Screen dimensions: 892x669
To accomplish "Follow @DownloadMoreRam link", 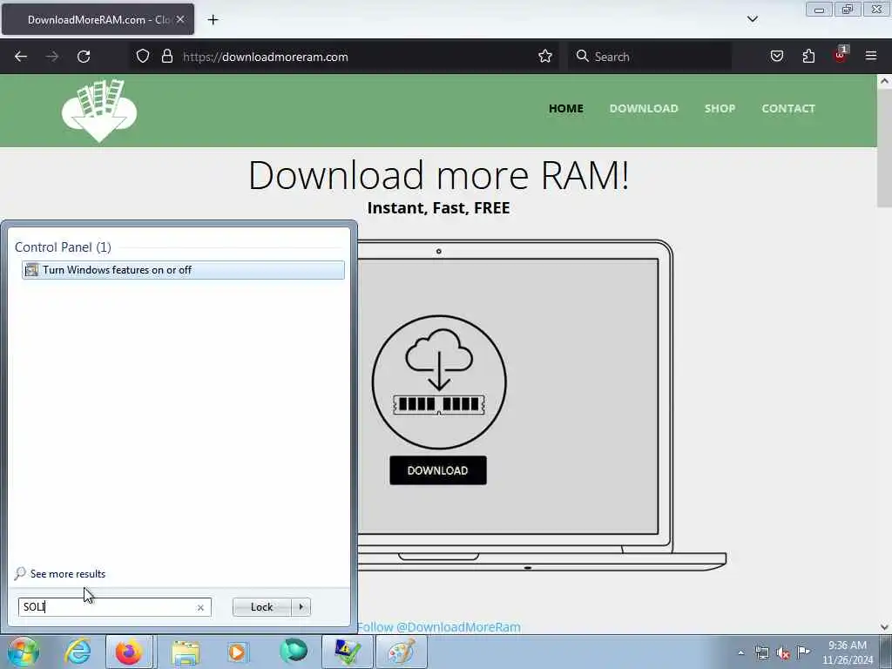I will tap(439, 627).
